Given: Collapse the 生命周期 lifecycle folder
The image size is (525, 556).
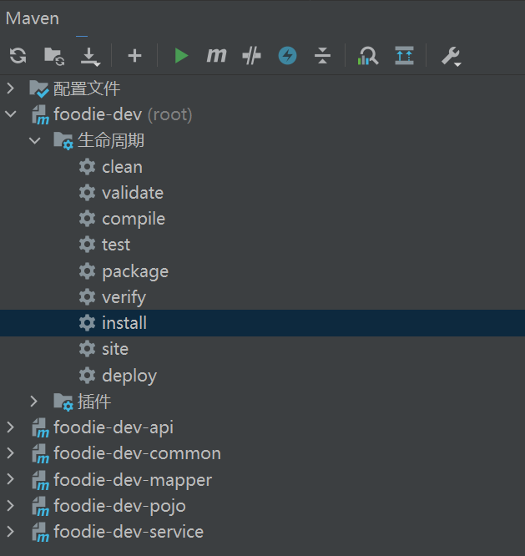Looking at the screenshot, I should pyautogui.click(x=34, y=140).
